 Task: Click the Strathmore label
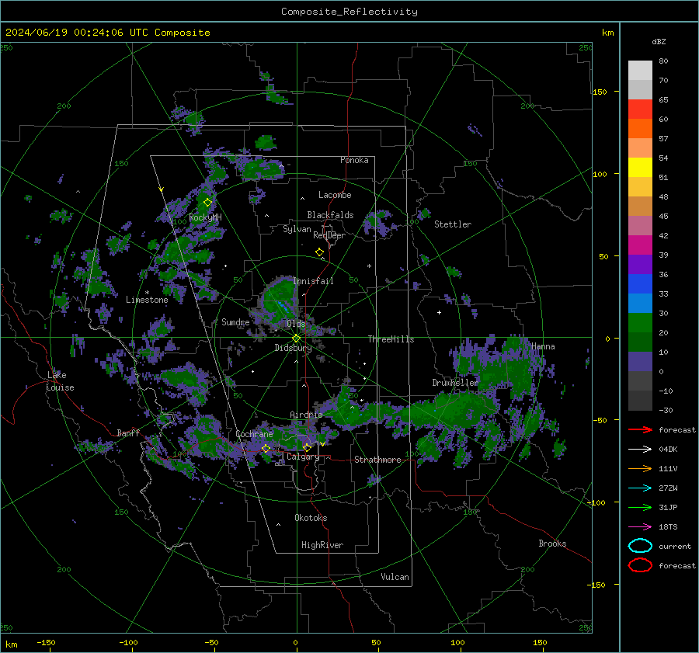(377, 460)
